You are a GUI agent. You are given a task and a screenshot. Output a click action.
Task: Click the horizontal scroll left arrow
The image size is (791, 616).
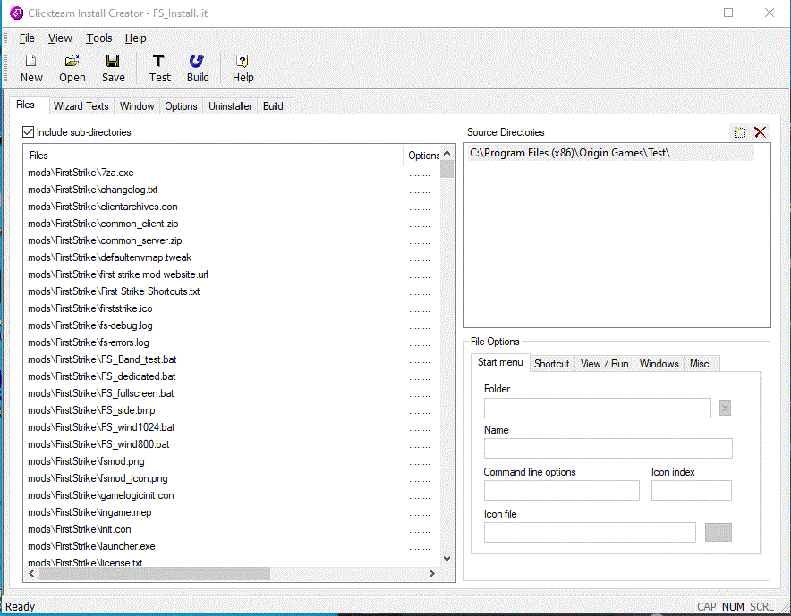pyautogui.click(x=32, y=574)
